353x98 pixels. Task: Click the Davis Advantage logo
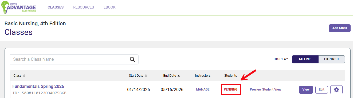(19, 7)
